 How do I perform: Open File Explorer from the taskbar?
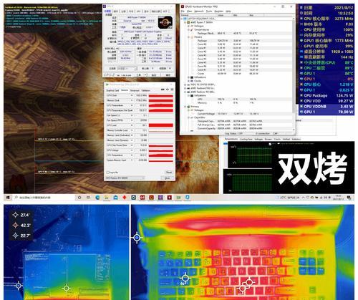click(107, 198)
